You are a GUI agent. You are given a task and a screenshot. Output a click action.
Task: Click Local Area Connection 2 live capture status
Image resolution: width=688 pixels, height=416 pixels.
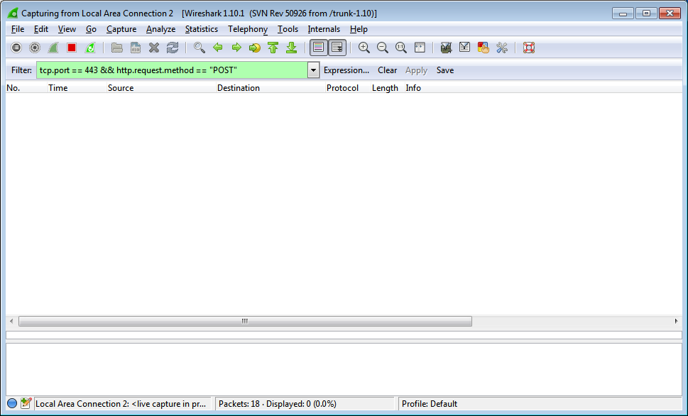coord(121,404)
